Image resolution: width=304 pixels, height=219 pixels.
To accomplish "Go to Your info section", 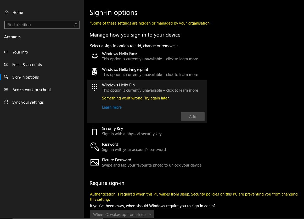I will pos(42,52).
